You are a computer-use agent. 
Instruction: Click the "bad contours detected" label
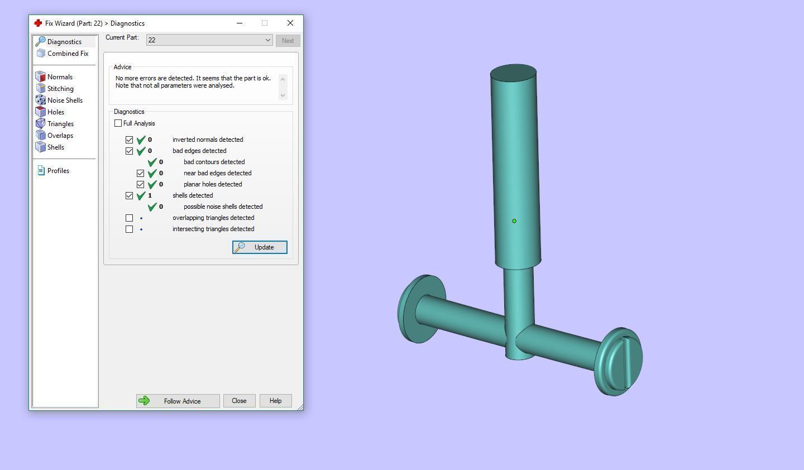tap(214, 162)
